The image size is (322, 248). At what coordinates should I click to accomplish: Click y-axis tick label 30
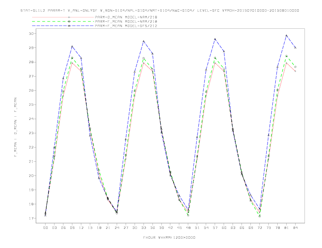click(31, 34)
